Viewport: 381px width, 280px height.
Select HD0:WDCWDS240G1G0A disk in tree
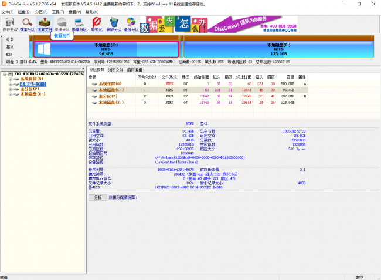pos(49,74)
